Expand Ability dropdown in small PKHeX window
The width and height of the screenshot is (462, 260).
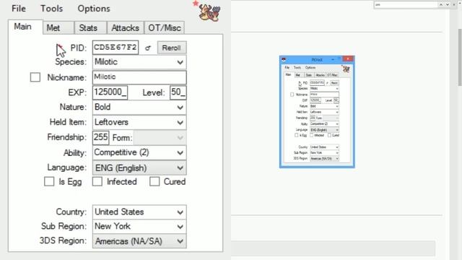click(324, 123)
